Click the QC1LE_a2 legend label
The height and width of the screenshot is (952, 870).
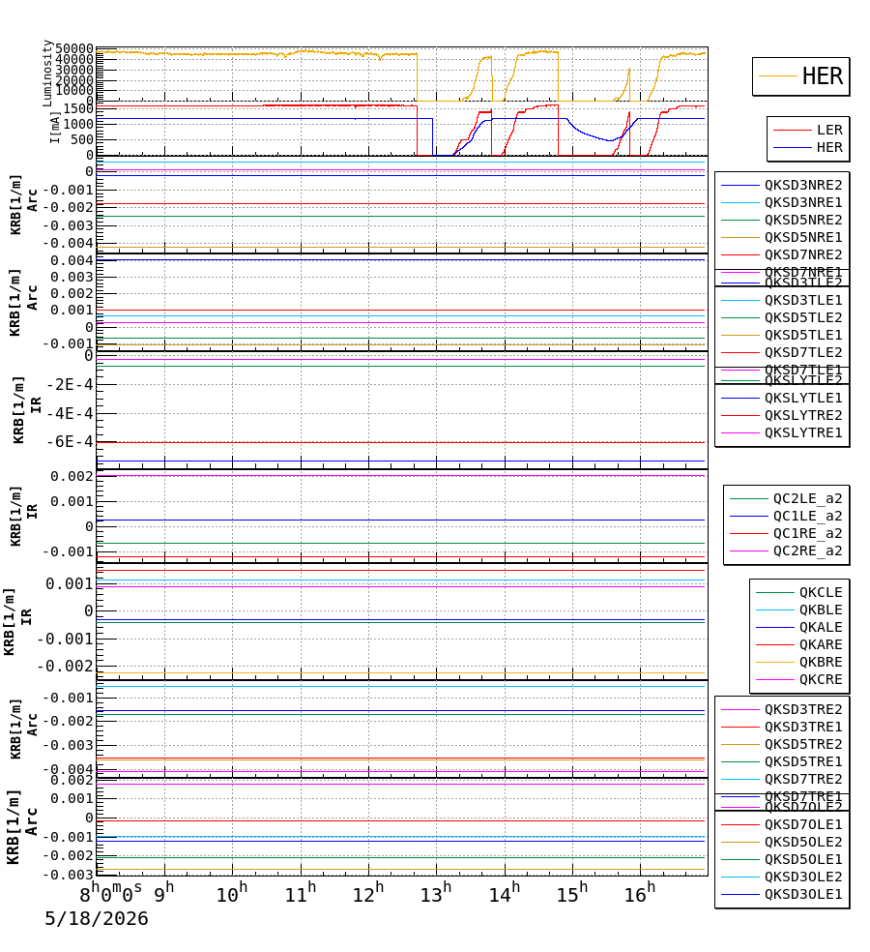coord(807,516)
